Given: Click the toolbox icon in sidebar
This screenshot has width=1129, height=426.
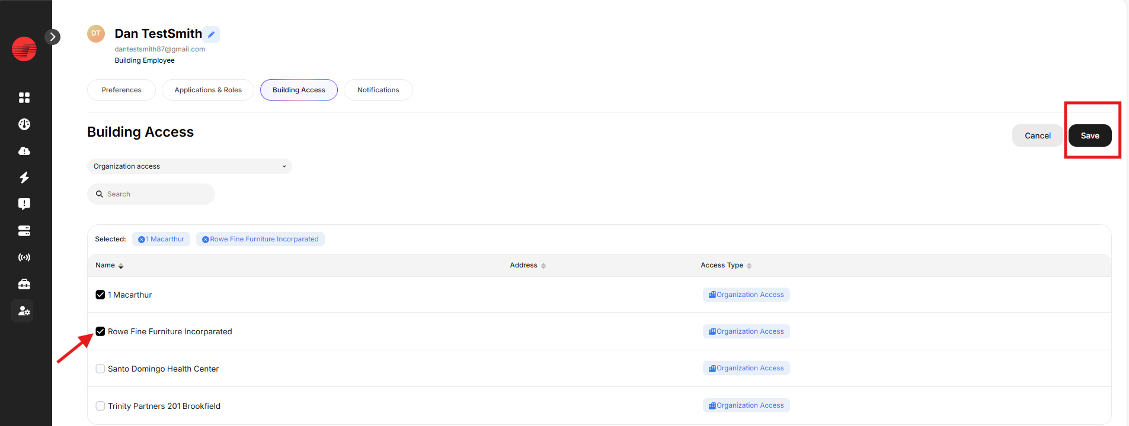Looking at the screenshot, I should (24, 284).
